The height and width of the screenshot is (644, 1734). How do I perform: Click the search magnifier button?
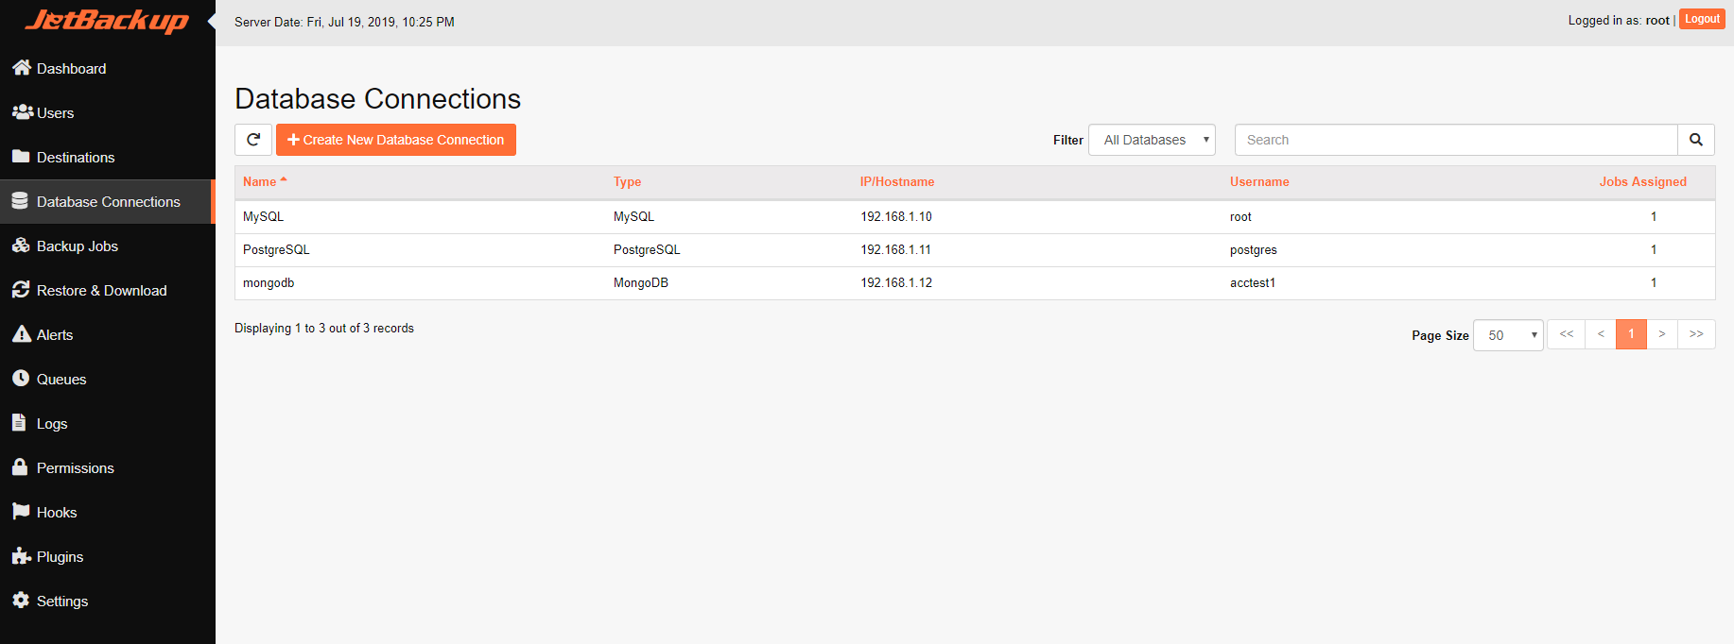pyautogui.click(x=1696, y=140)
